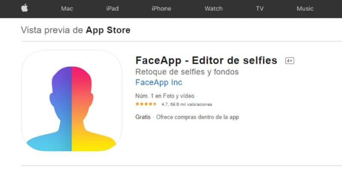Click the "4,7, 69.6 mil valoraciones" text
The width and height of the screenshot is (342, 173).
click(x=187, y=104)
